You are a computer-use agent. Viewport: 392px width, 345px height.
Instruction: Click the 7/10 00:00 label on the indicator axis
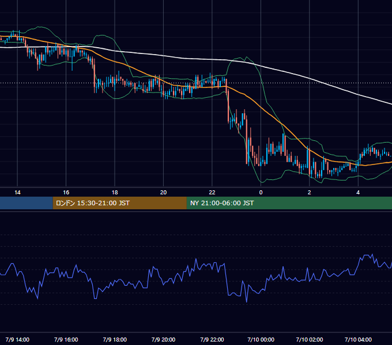(261, 339)
